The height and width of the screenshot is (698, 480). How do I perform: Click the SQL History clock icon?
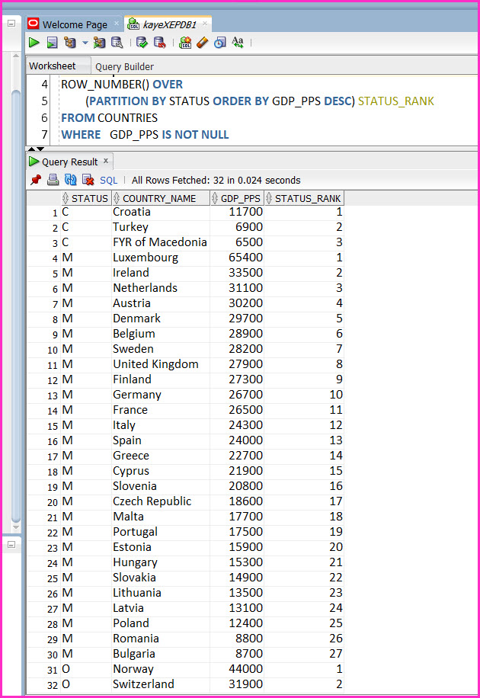[220, 42]
